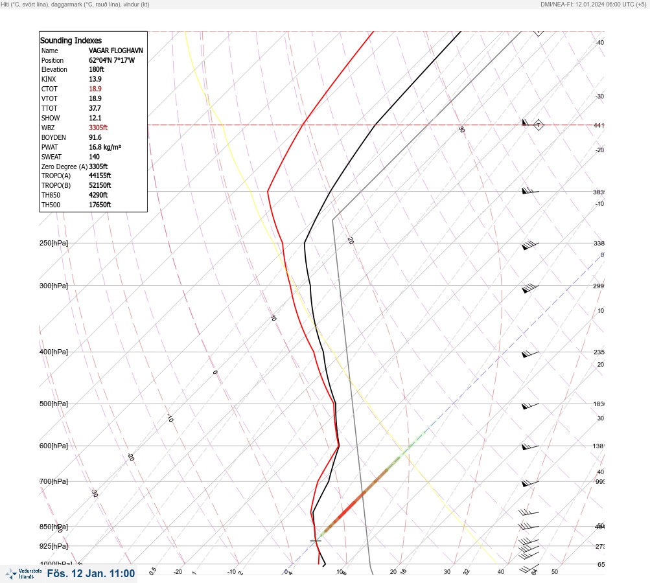The height and width of the screenshot is (583, 650).
Task: Click the Vedurstofa Islands logo
Action: tap(23, 574)
